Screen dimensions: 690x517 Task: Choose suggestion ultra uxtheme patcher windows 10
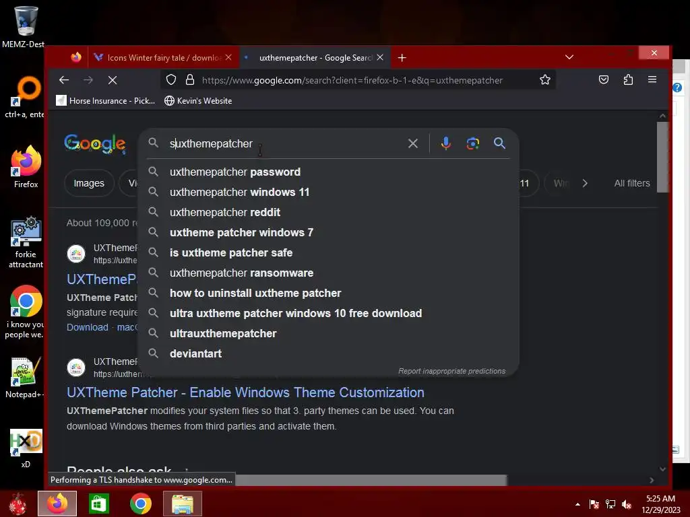(328, 314)
